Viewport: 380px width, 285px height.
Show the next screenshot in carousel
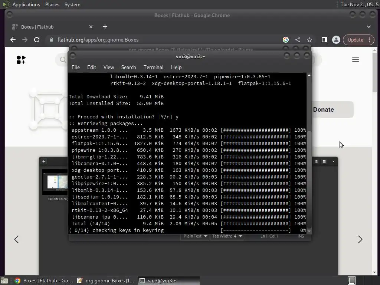pyautogui.click(x=360, y=239)
